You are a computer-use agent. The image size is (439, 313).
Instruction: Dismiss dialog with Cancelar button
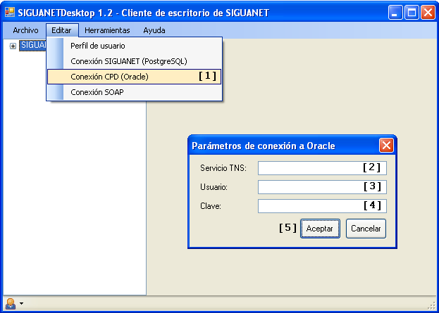(x=366, y=229)
